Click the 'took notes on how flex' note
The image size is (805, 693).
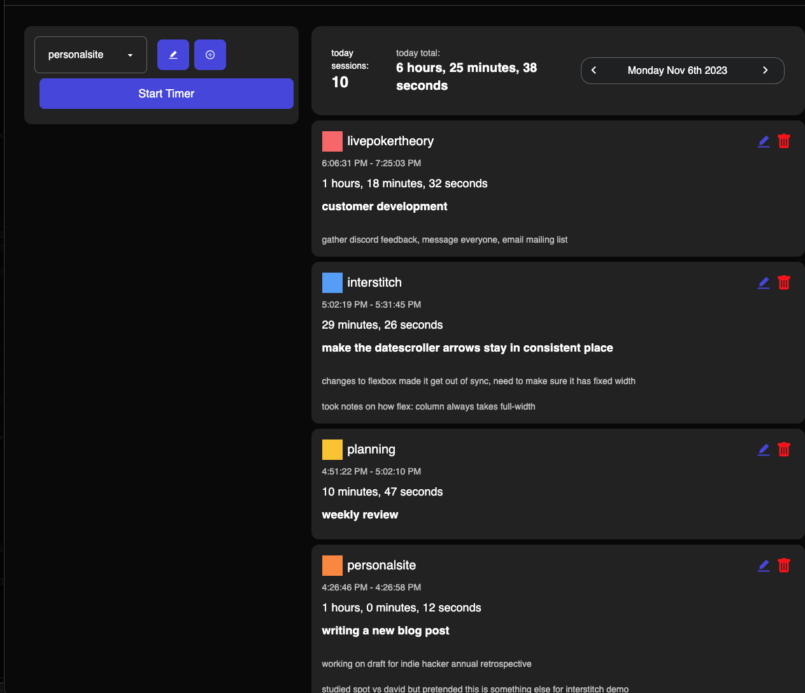pos(428,406)
